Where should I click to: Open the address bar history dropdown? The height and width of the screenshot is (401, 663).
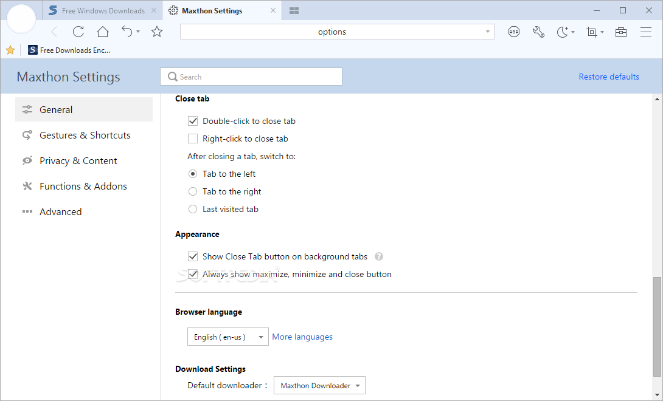488,32
